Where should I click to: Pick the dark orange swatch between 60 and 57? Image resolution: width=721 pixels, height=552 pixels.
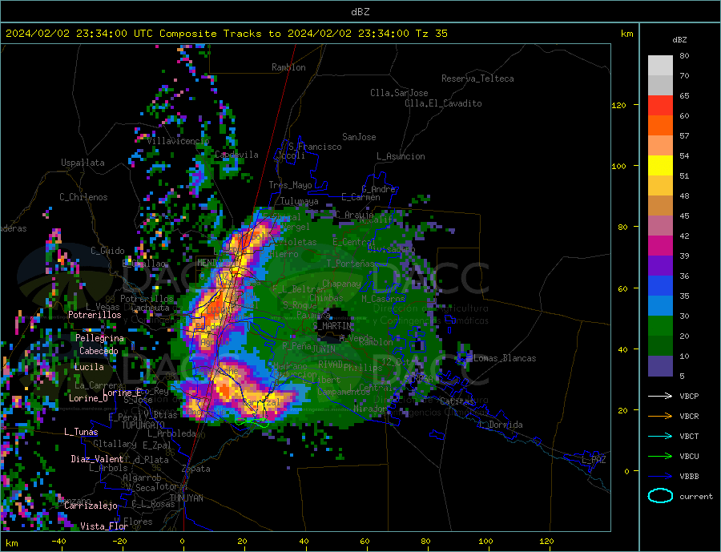point(660,126)
